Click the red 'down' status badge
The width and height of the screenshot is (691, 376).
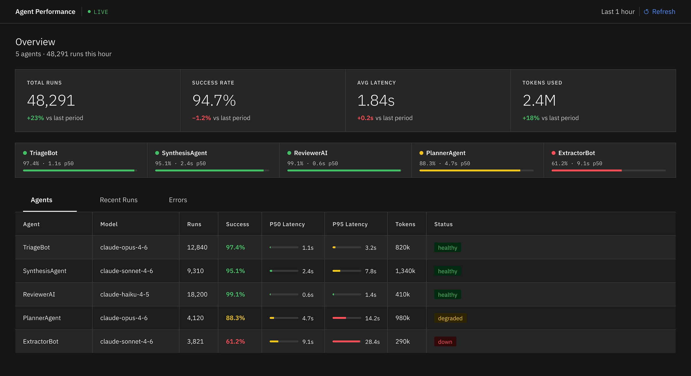click(445, 342)
